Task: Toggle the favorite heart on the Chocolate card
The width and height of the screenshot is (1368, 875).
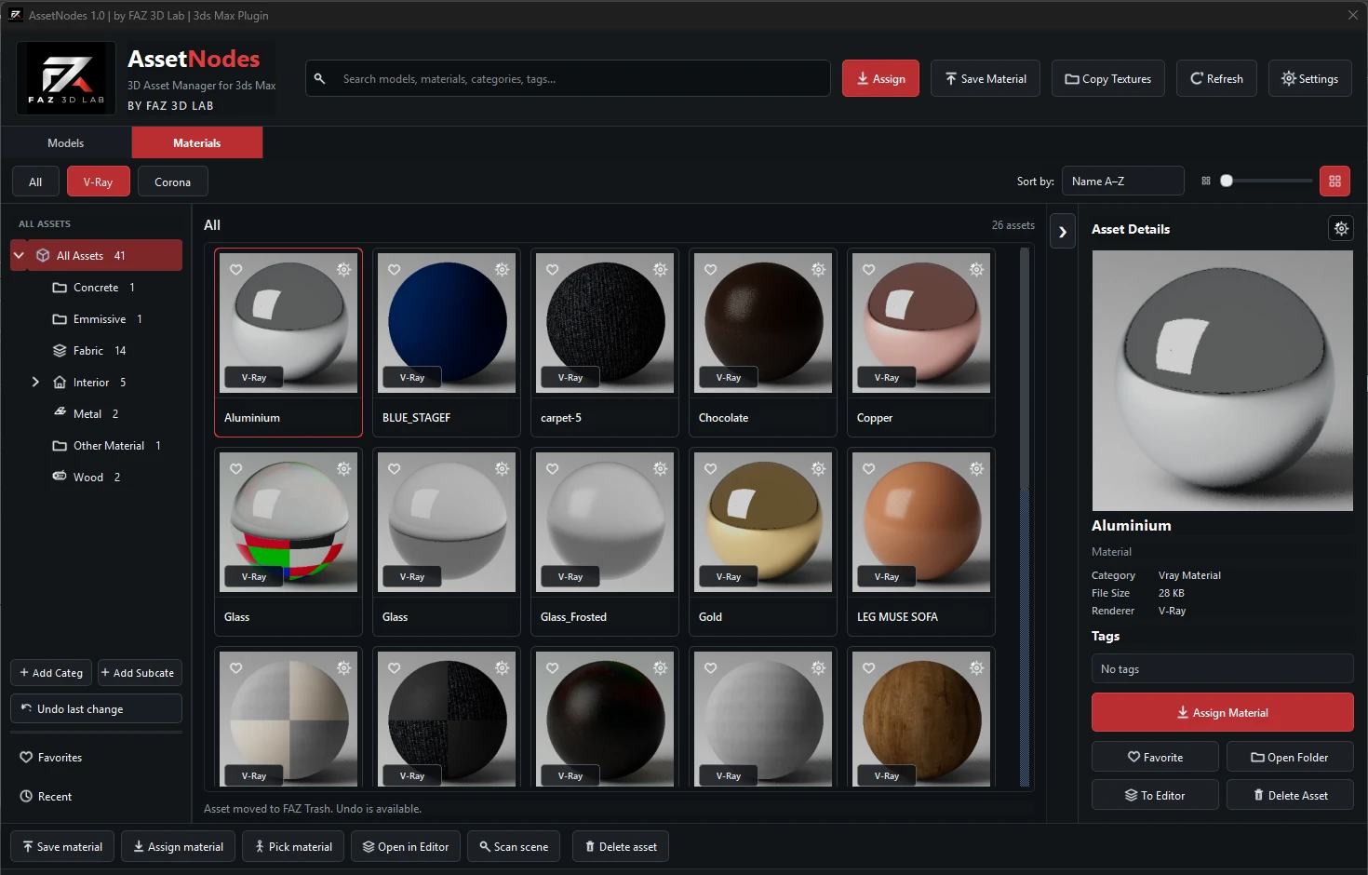Action: 711,269
